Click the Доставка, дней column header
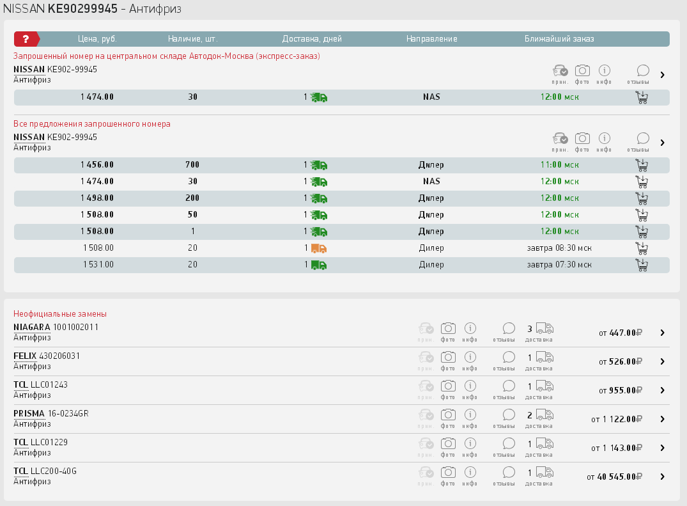The height and width of the screenshot is (506, 687). [x=312, y=39]
